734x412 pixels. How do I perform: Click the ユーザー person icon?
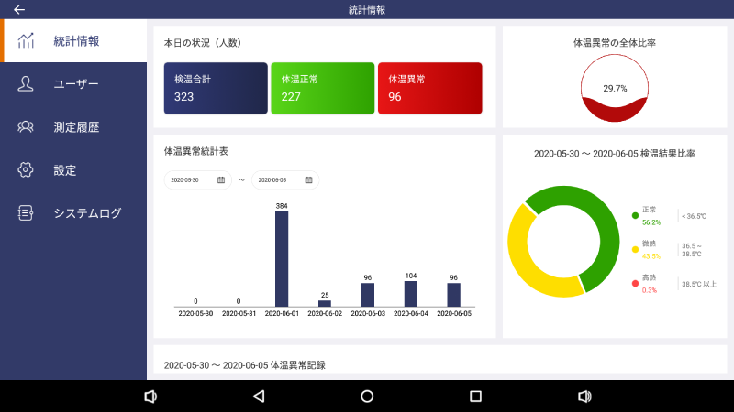[x=27, y=84]
